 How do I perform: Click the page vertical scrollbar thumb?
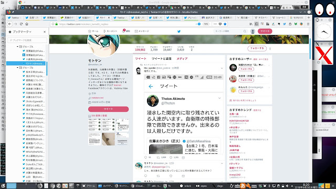click(x=310, y=49)
